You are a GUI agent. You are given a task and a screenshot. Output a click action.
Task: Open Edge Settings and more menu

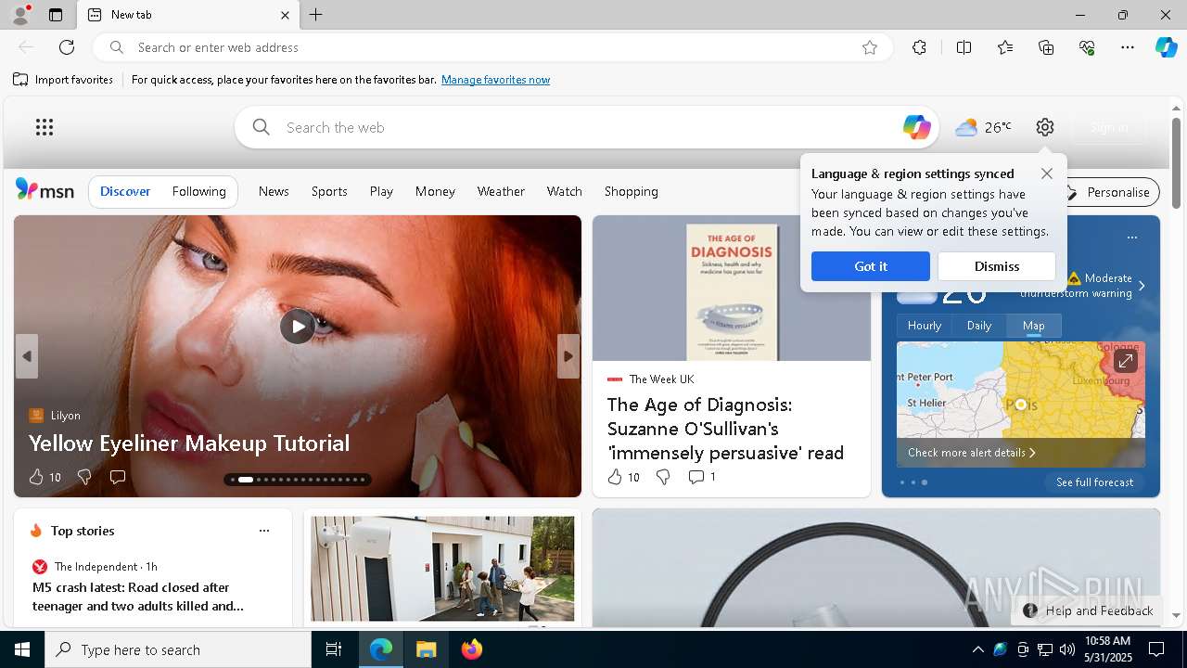point(1128,47)
